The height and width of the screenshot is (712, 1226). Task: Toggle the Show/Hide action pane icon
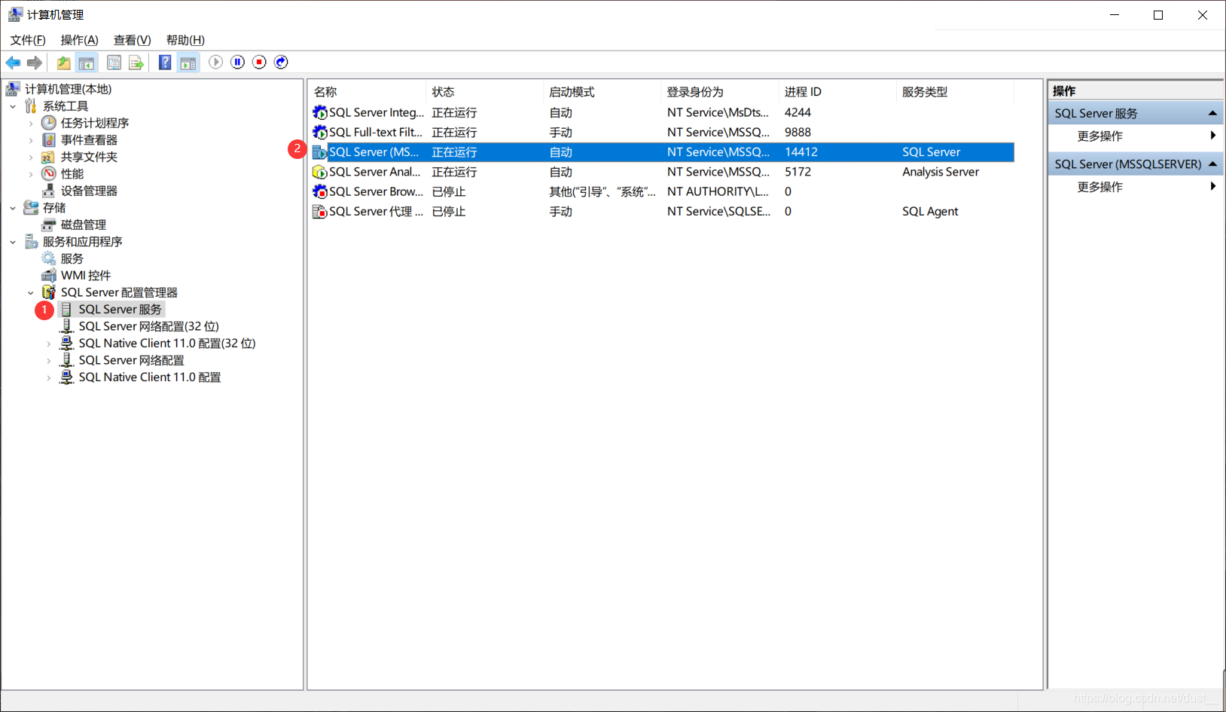pyautogui.click(x=188, y=63)
